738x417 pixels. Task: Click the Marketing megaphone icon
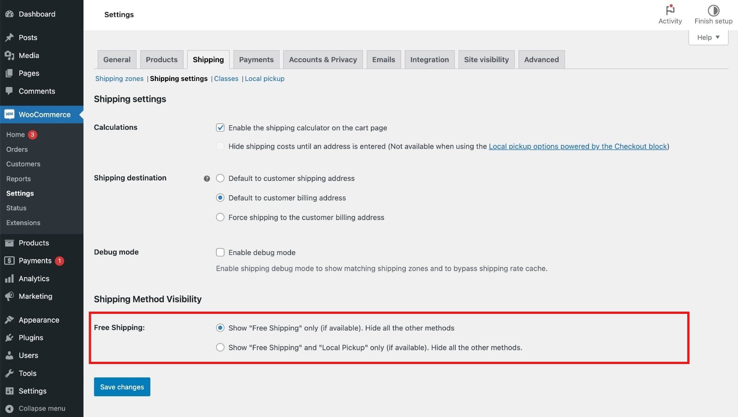click(9, 296)
